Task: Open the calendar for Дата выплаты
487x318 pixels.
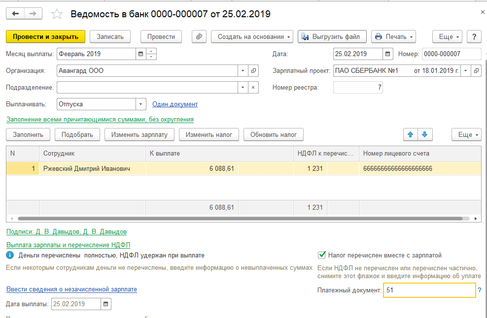Action: pyautogui.click(x=106, y=304)
